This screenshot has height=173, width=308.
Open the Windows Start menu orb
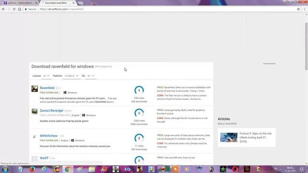point(5,169)
